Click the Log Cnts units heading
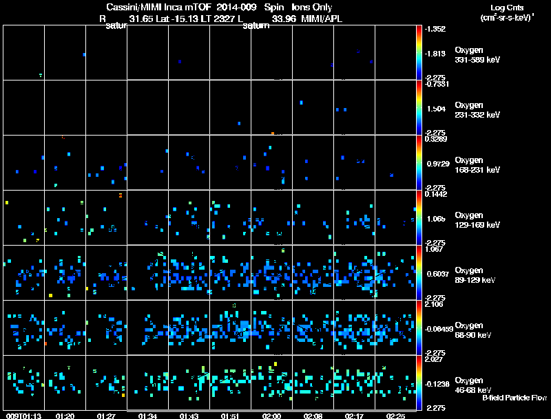The height and width of the screenshot is (419, 551). pos(507,12)
